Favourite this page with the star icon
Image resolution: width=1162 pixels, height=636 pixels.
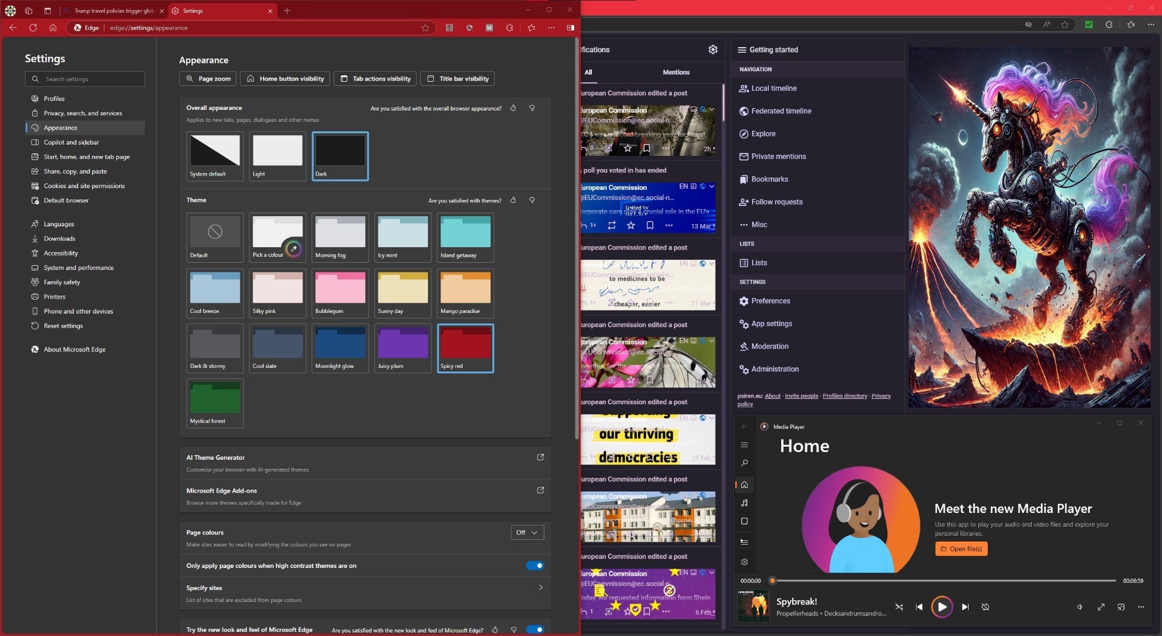tap(425, 27)
